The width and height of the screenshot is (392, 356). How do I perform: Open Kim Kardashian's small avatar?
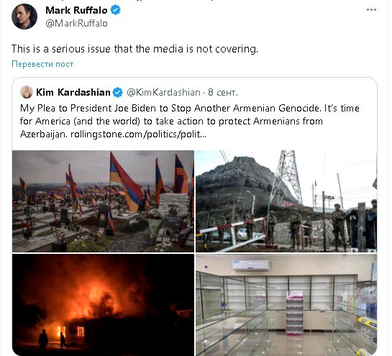[x=26, y=92]
